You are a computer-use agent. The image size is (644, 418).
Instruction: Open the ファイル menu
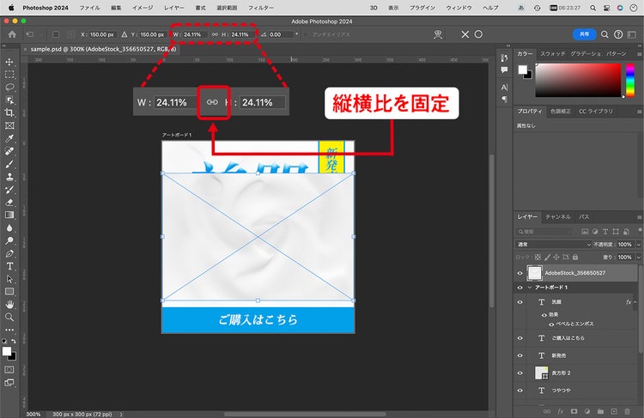(x=89, y=8)
